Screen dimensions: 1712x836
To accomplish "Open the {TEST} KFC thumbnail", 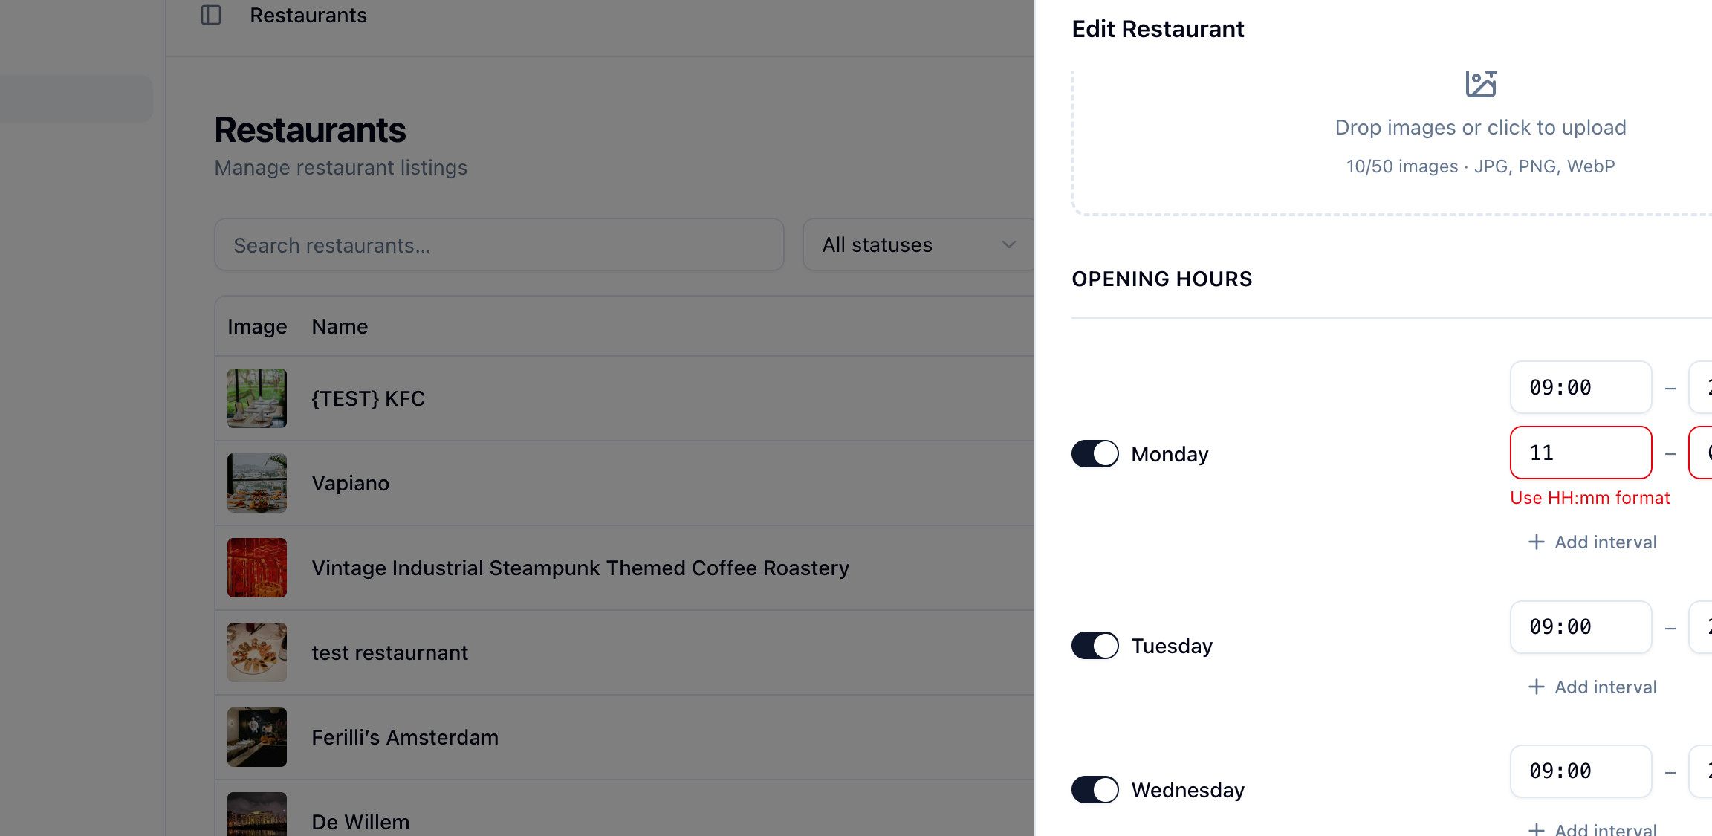I will [257, 398].
